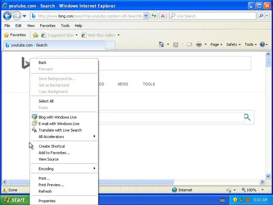273x205 pixels.
Task: Click the Back navigation arrow button
Action: [7, 16]
